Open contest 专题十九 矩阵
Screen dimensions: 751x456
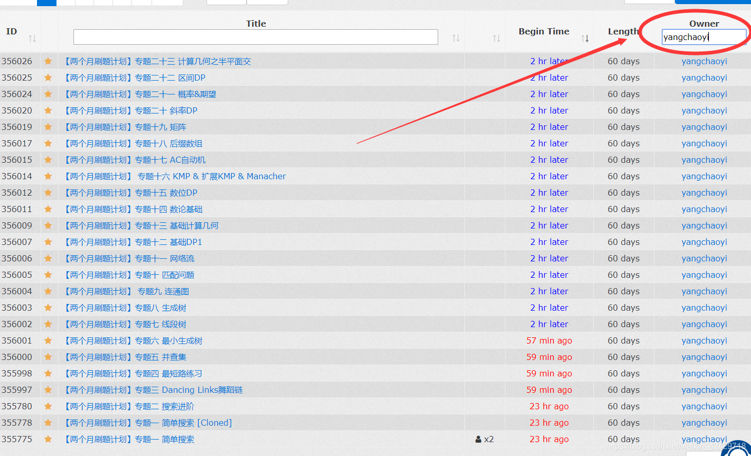click(125, 127)
